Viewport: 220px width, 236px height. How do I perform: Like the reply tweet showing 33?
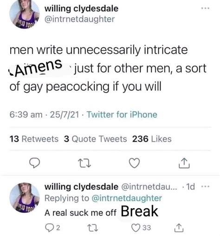tap(141, 228)
